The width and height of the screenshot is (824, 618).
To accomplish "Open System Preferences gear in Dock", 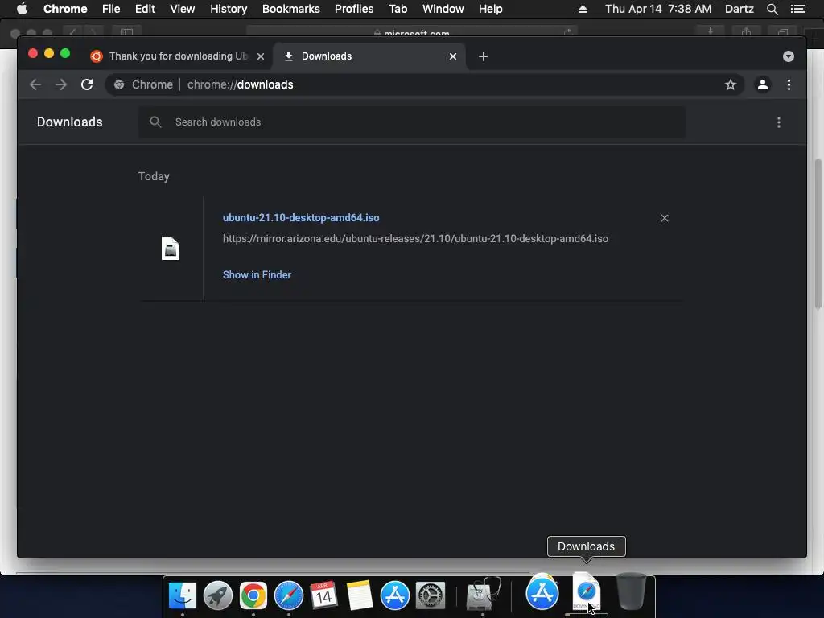I will (431, 595).
